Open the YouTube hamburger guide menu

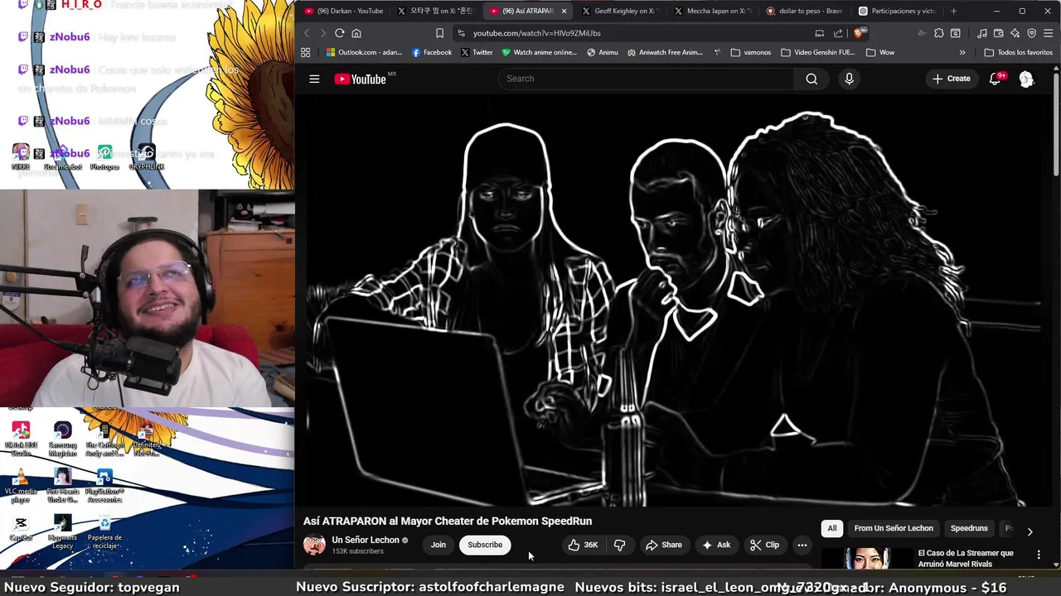[x=314, y=79]
